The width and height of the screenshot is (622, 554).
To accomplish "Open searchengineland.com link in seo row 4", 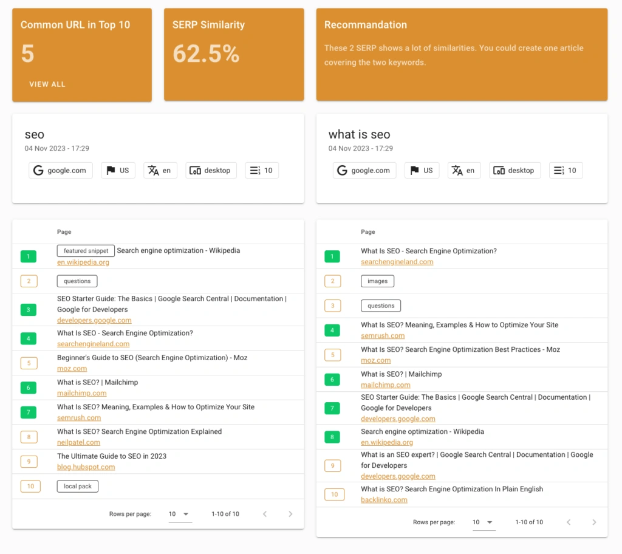I will [93, 344].
